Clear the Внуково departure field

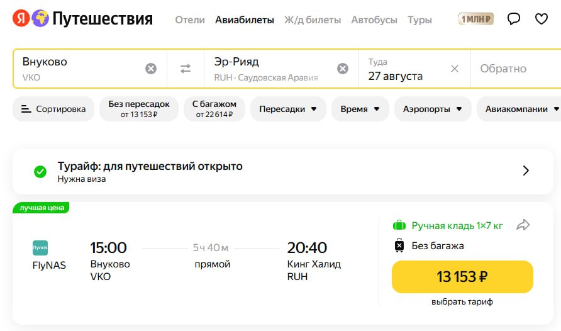(151, 69)
